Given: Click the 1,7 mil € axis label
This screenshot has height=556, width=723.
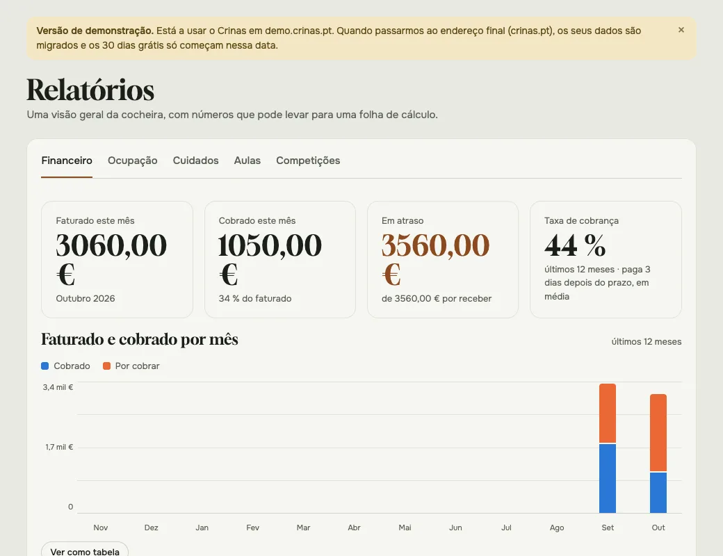Looking at the screenshot, I should coord(59,447).
